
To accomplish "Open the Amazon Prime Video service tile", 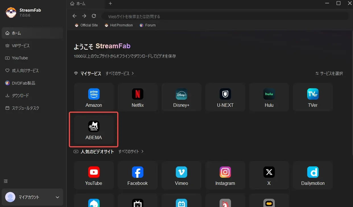I will (x=94, y=97).
